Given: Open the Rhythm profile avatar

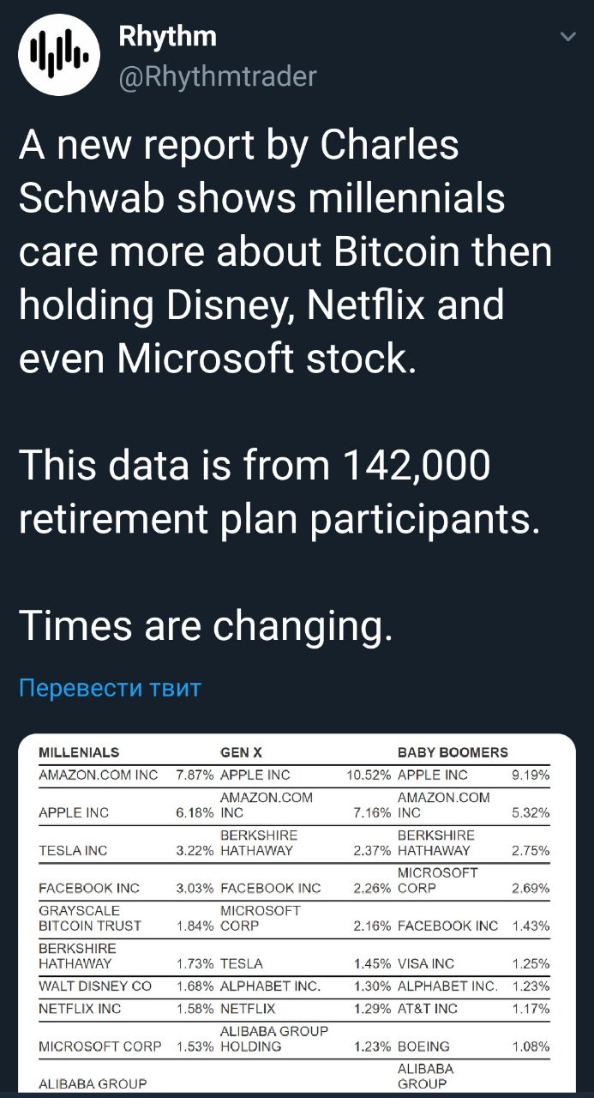Looking at the screenshot, I should pos(59,55).
